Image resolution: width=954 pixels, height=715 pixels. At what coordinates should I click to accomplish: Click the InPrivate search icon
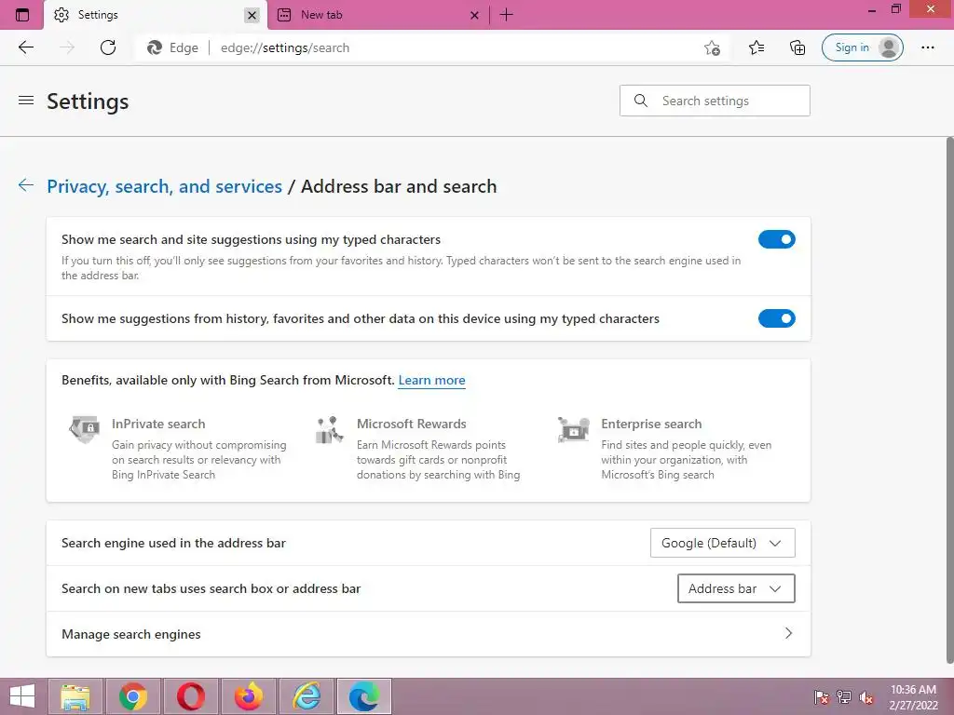[85, 428]
